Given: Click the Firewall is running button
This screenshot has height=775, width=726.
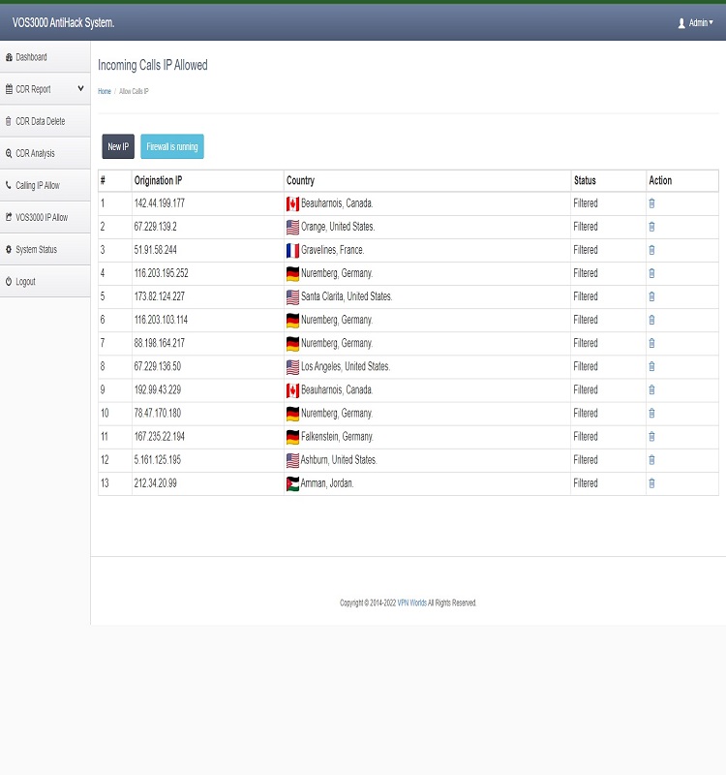Looking at the screenshot, I should [172, 147].
